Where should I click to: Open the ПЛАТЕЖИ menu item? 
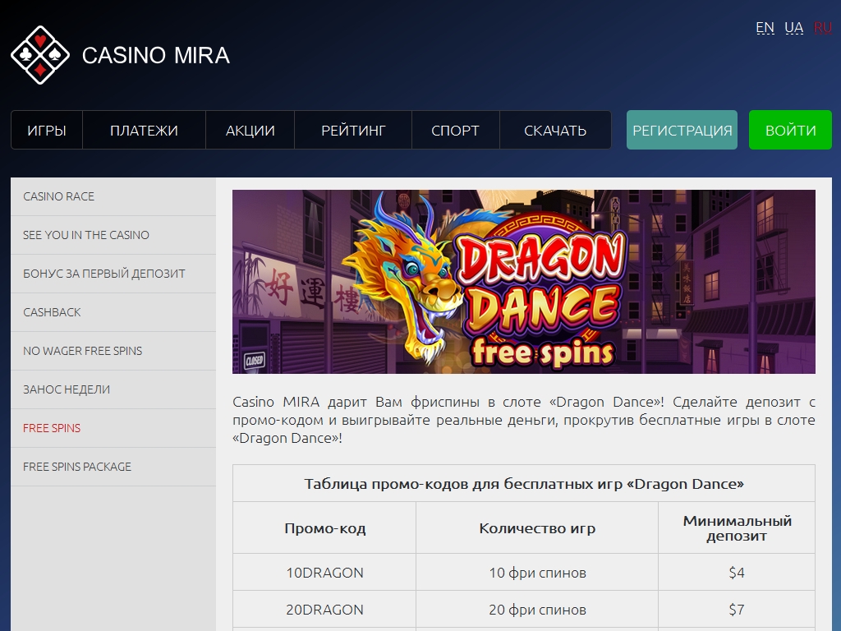tap(144, 131)
